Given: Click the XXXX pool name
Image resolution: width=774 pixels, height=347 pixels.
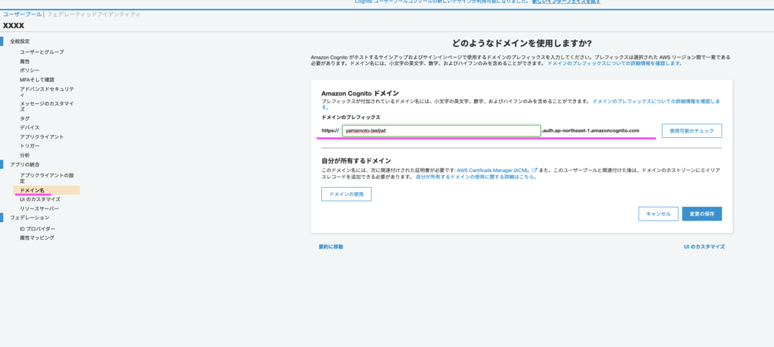Looking at the screenshot, I should [x=14, y=25].
